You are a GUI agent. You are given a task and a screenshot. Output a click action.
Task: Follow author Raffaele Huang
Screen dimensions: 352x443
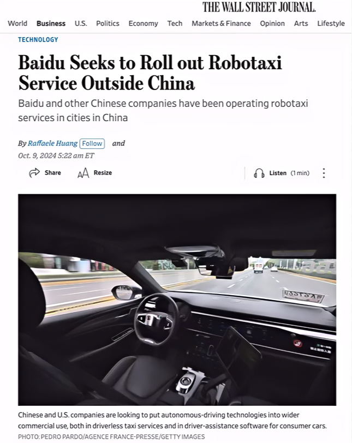92,143
